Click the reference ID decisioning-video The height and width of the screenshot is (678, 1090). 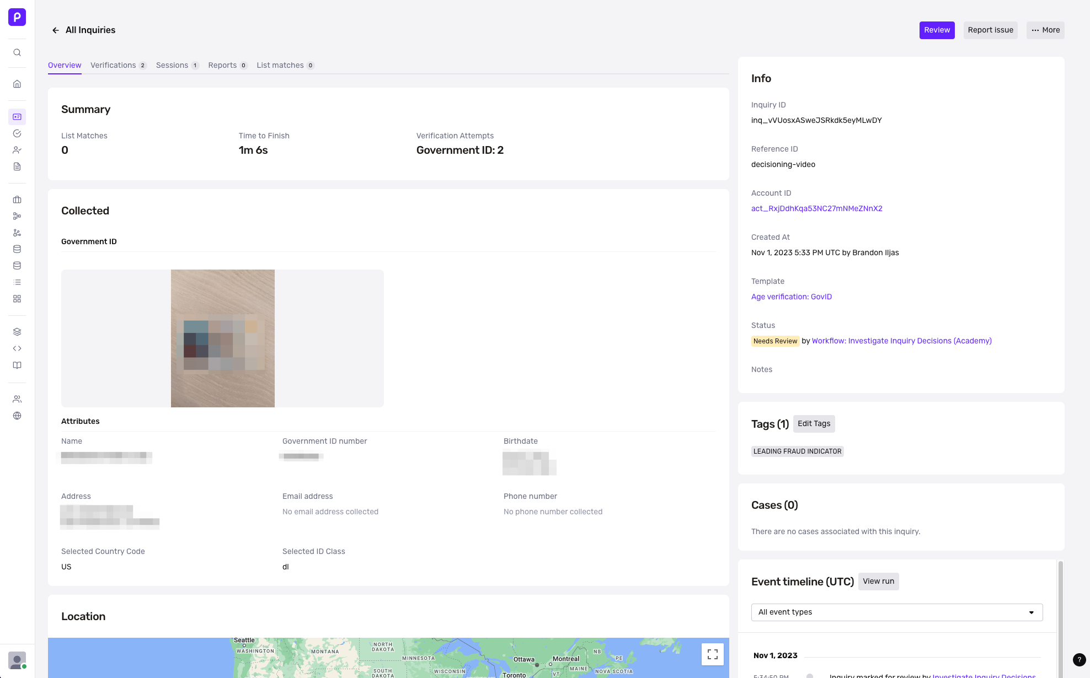click(783, 164)
